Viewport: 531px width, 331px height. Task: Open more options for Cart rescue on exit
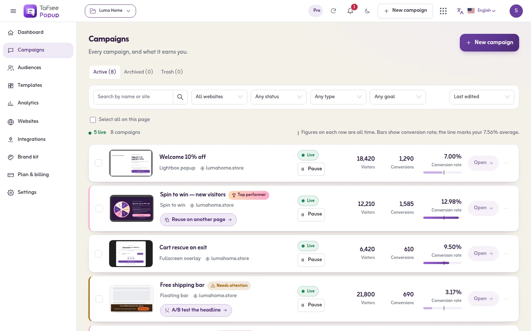click(x=506, y=254)
